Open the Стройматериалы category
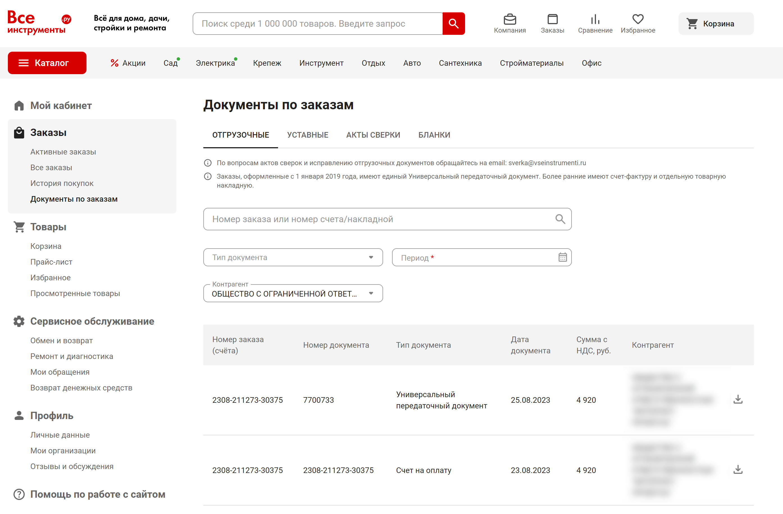This screenshot has height=514, width=783. coord(532,63)
